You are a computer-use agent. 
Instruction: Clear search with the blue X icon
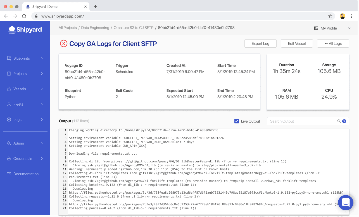[x=344, y=121]
